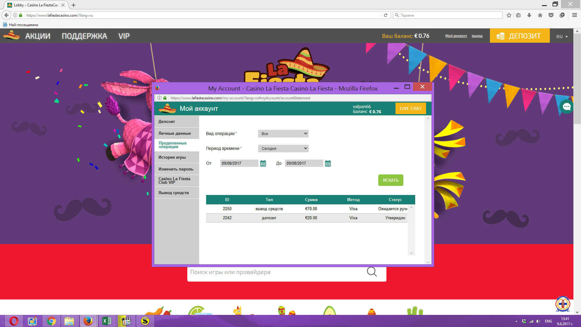The image size is (581, 327).
Task: Open the RU language selector
Action: [562, 36]
